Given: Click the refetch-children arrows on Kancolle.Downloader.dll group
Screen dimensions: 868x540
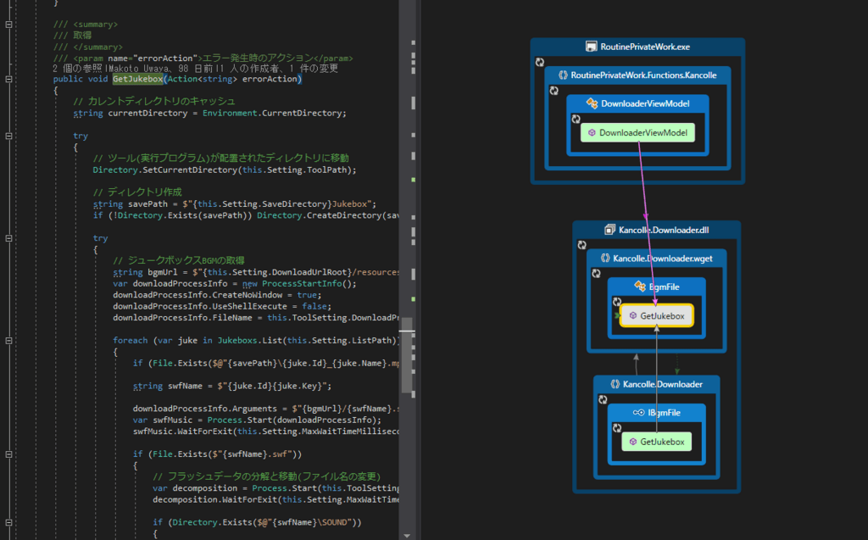Looking at the screenshot, I should point(581,245).
